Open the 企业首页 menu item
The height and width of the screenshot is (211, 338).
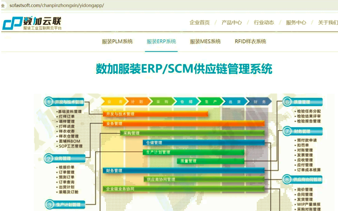[199, 23]
